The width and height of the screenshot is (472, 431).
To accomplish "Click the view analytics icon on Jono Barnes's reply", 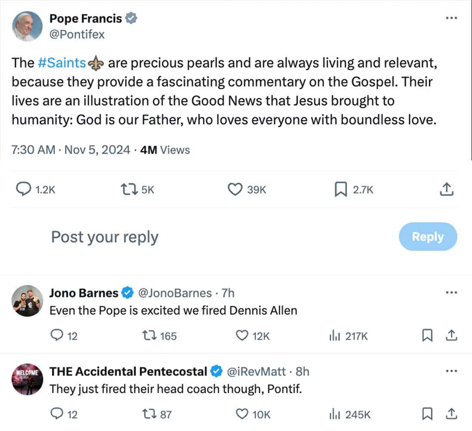I will [334, 335].
